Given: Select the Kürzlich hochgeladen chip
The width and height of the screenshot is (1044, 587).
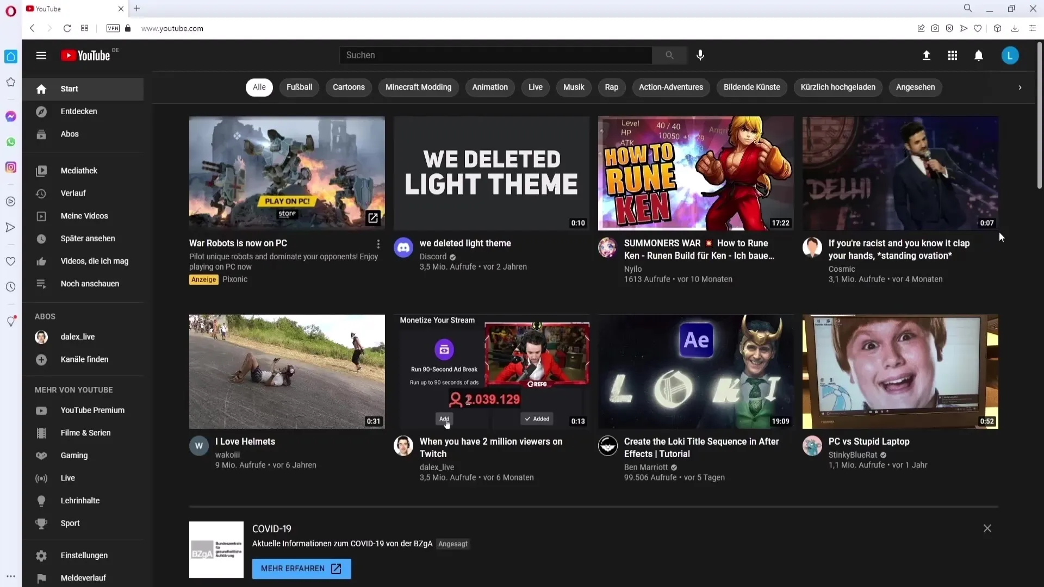Looking at the screenshot, I should [x=838, y=87].
